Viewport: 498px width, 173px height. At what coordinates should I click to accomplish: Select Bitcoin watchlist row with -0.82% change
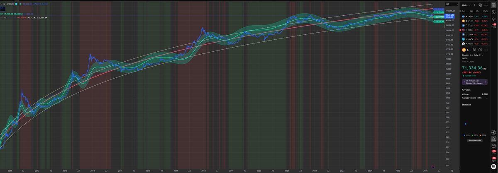click(x=474, y=21)
